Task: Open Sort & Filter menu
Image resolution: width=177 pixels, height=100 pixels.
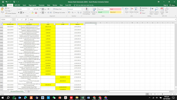Action: [x=151, y=11]
